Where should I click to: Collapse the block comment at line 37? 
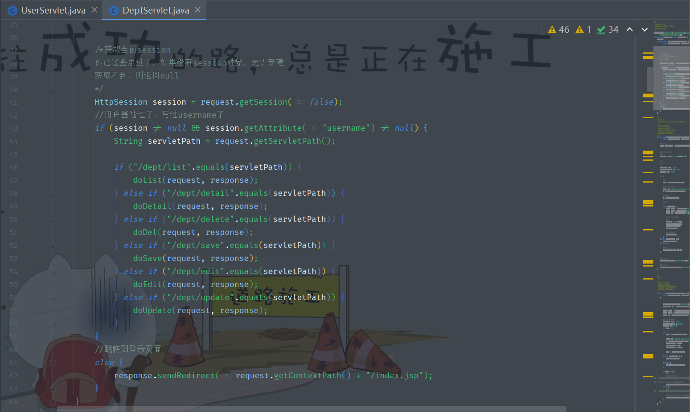tap(53, 50)
